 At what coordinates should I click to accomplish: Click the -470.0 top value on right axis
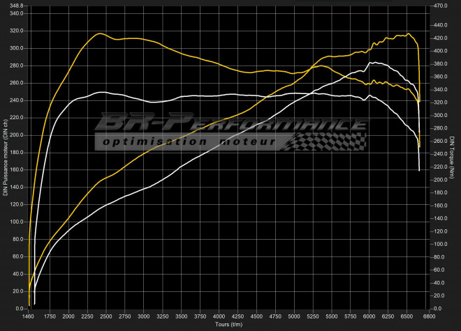click(439, 6)
